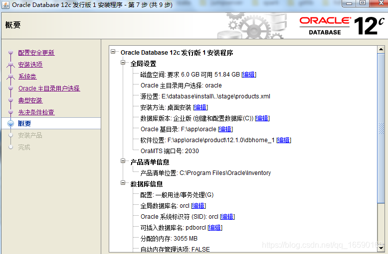Open step Oracle 主目录用户选择
This screenshot has width=388, height=254.
pyautogui.click(x=49, y=88)
